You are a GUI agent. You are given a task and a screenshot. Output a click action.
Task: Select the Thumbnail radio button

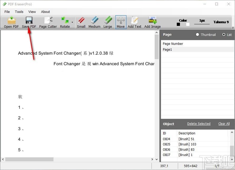pyautogui.click(x=197, y=35)
